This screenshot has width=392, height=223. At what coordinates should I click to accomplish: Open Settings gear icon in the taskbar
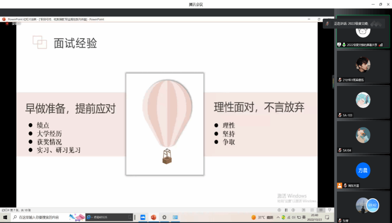tap(164, 217)
